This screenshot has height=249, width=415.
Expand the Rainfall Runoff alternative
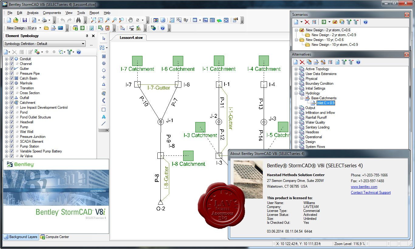pyautogui.click(x=296, y=118)
